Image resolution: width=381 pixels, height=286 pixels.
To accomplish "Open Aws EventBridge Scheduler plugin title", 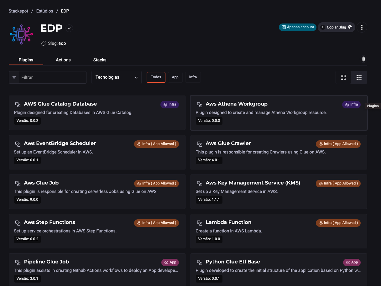I will (60, 143).
